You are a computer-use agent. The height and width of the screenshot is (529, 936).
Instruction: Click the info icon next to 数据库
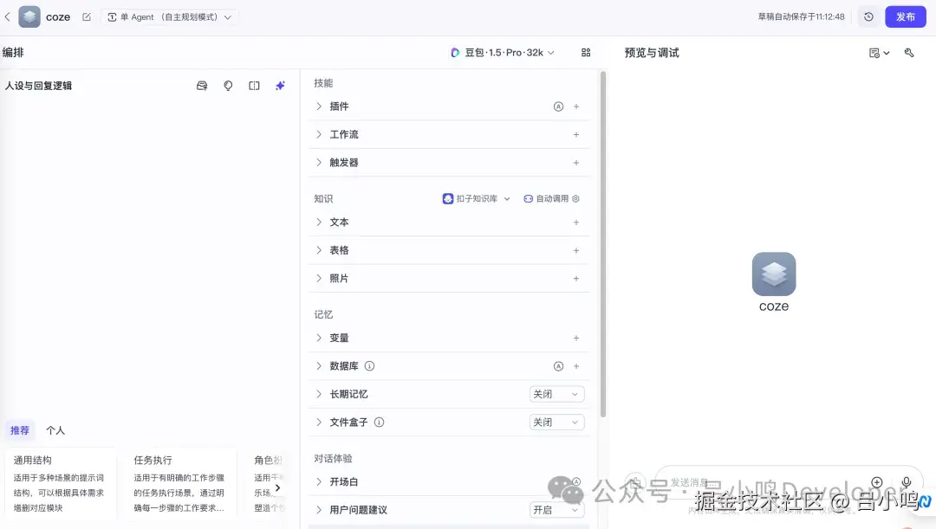click(369, 366)
